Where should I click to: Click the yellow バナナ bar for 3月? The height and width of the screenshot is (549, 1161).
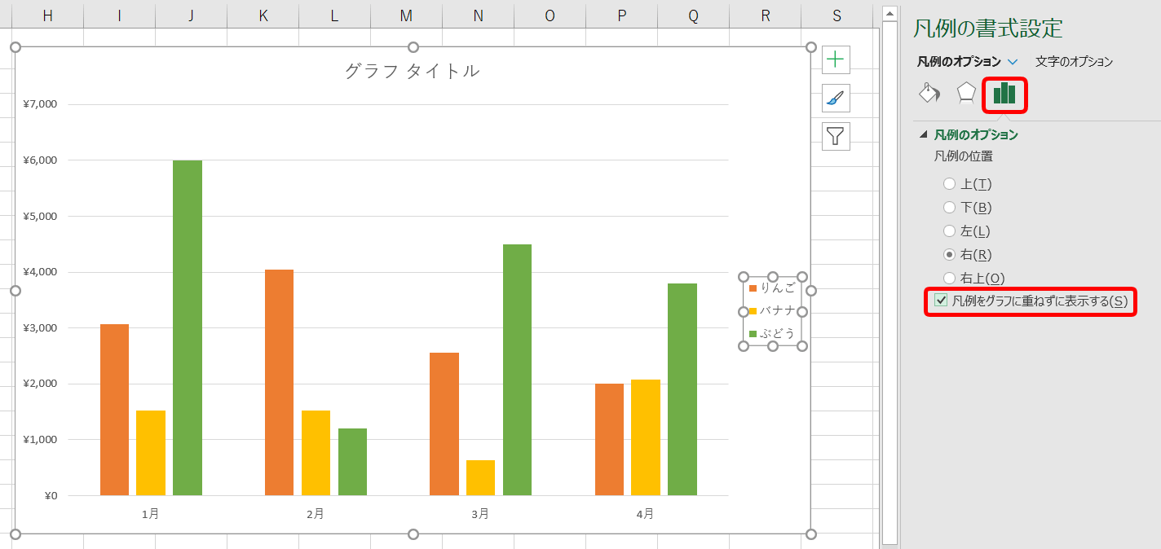[x=480, y=478]
